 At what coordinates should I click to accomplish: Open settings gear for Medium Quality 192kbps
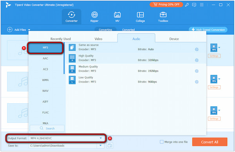[x=197, y=71]
